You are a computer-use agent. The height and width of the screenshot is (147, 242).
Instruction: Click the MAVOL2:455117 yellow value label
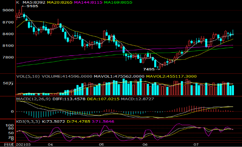pyautogui.click(x=171, y=77)
